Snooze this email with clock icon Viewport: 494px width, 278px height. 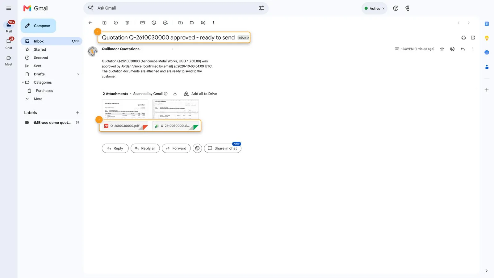pyautogui.click(x=154, y=23)
